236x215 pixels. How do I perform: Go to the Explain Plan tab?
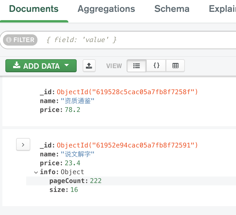click(222, 9)
